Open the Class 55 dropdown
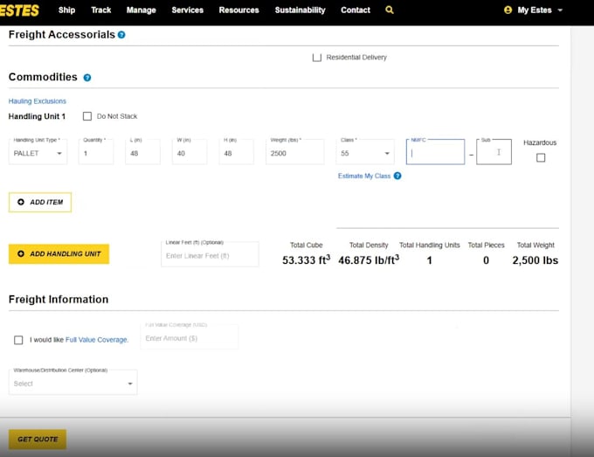The width and height of the screenshot is (594, 457). tap(365, 152)
